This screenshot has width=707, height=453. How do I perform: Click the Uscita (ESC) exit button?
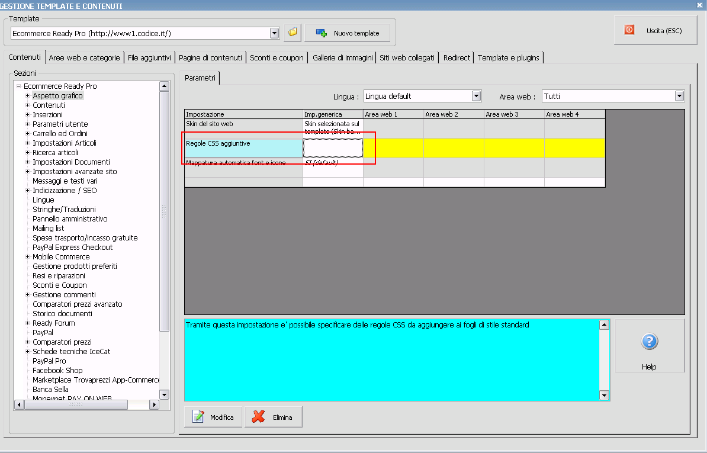click(655, 31)
